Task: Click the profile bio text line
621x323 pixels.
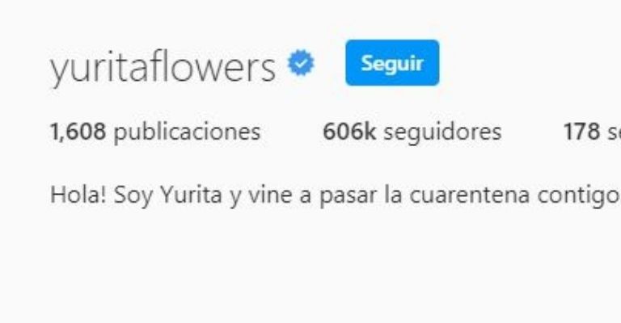Action: coord(336,195)
